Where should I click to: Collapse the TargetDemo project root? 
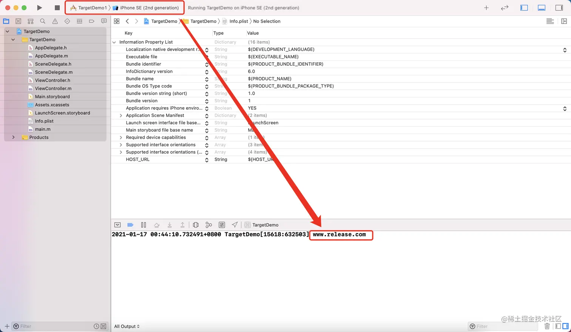click(x=7, y=31)
